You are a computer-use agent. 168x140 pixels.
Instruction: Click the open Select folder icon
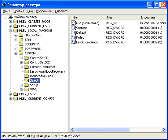pos(27,80)
